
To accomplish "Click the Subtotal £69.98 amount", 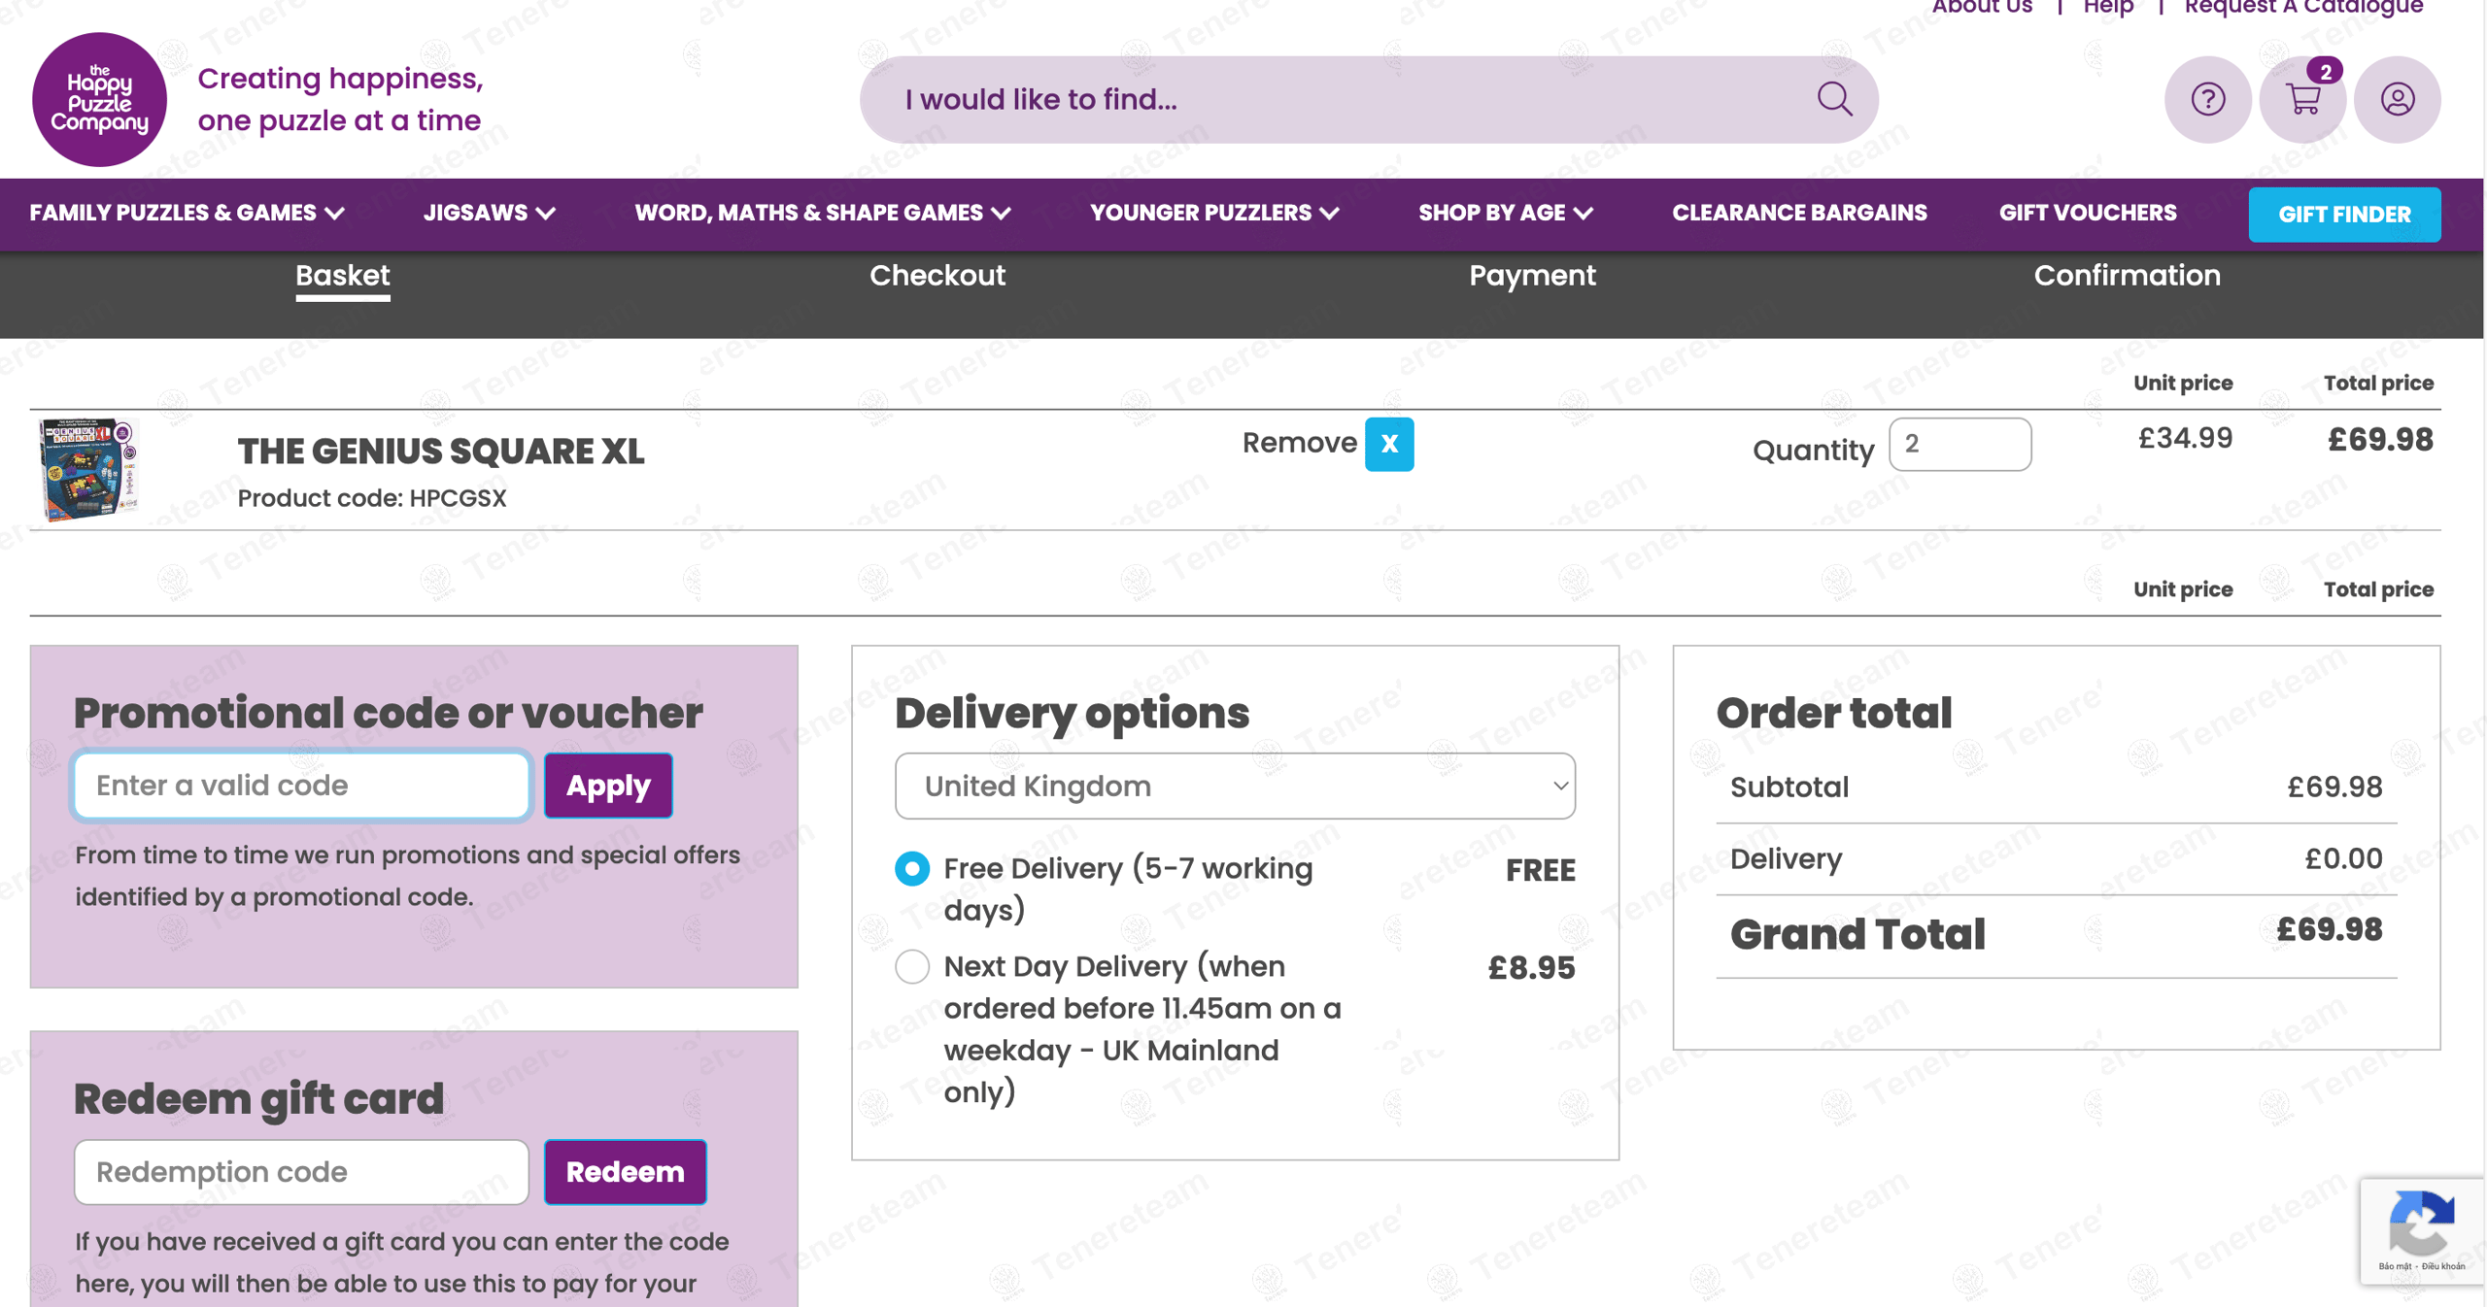I will coord(2334,787).
